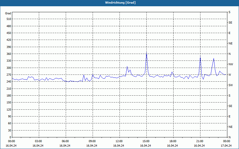
Task: Click the 510 value on the degree axis
Action: coord(9,19)
